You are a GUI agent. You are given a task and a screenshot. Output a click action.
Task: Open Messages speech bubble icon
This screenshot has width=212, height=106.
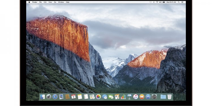(105, 97)
